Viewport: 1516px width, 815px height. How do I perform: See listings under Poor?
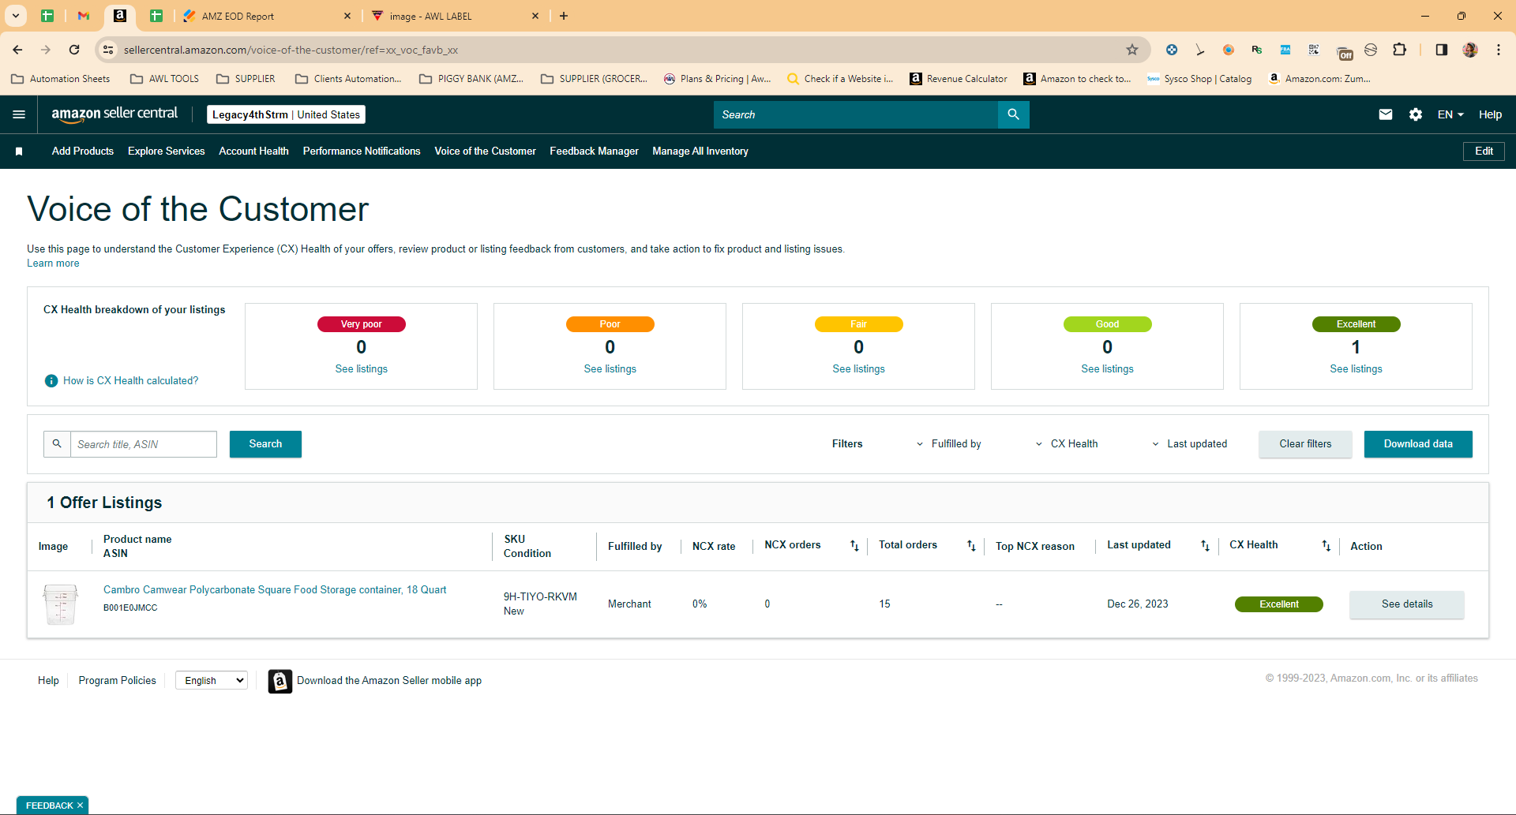610,369
